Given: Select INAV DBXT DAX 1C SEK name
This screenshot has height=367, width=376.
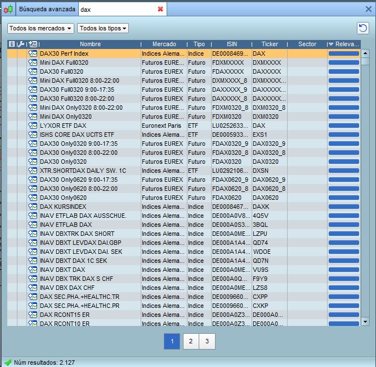Looking at the screenshot, I should coord(73,261).
